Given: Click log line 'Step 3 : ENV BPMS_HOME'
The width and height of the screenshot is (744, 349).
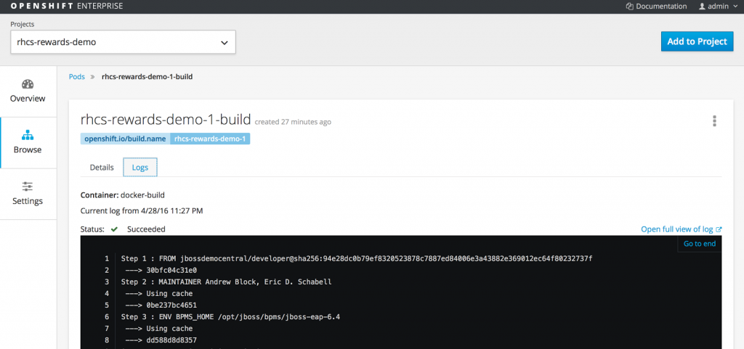Looking at the screenshot, I should [x=230, y=317].
